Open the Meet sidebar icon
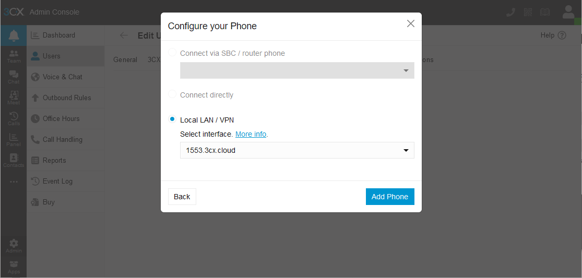Image resolution: width=582 pixels, height=278 pixels. click(x=14, y=98)
